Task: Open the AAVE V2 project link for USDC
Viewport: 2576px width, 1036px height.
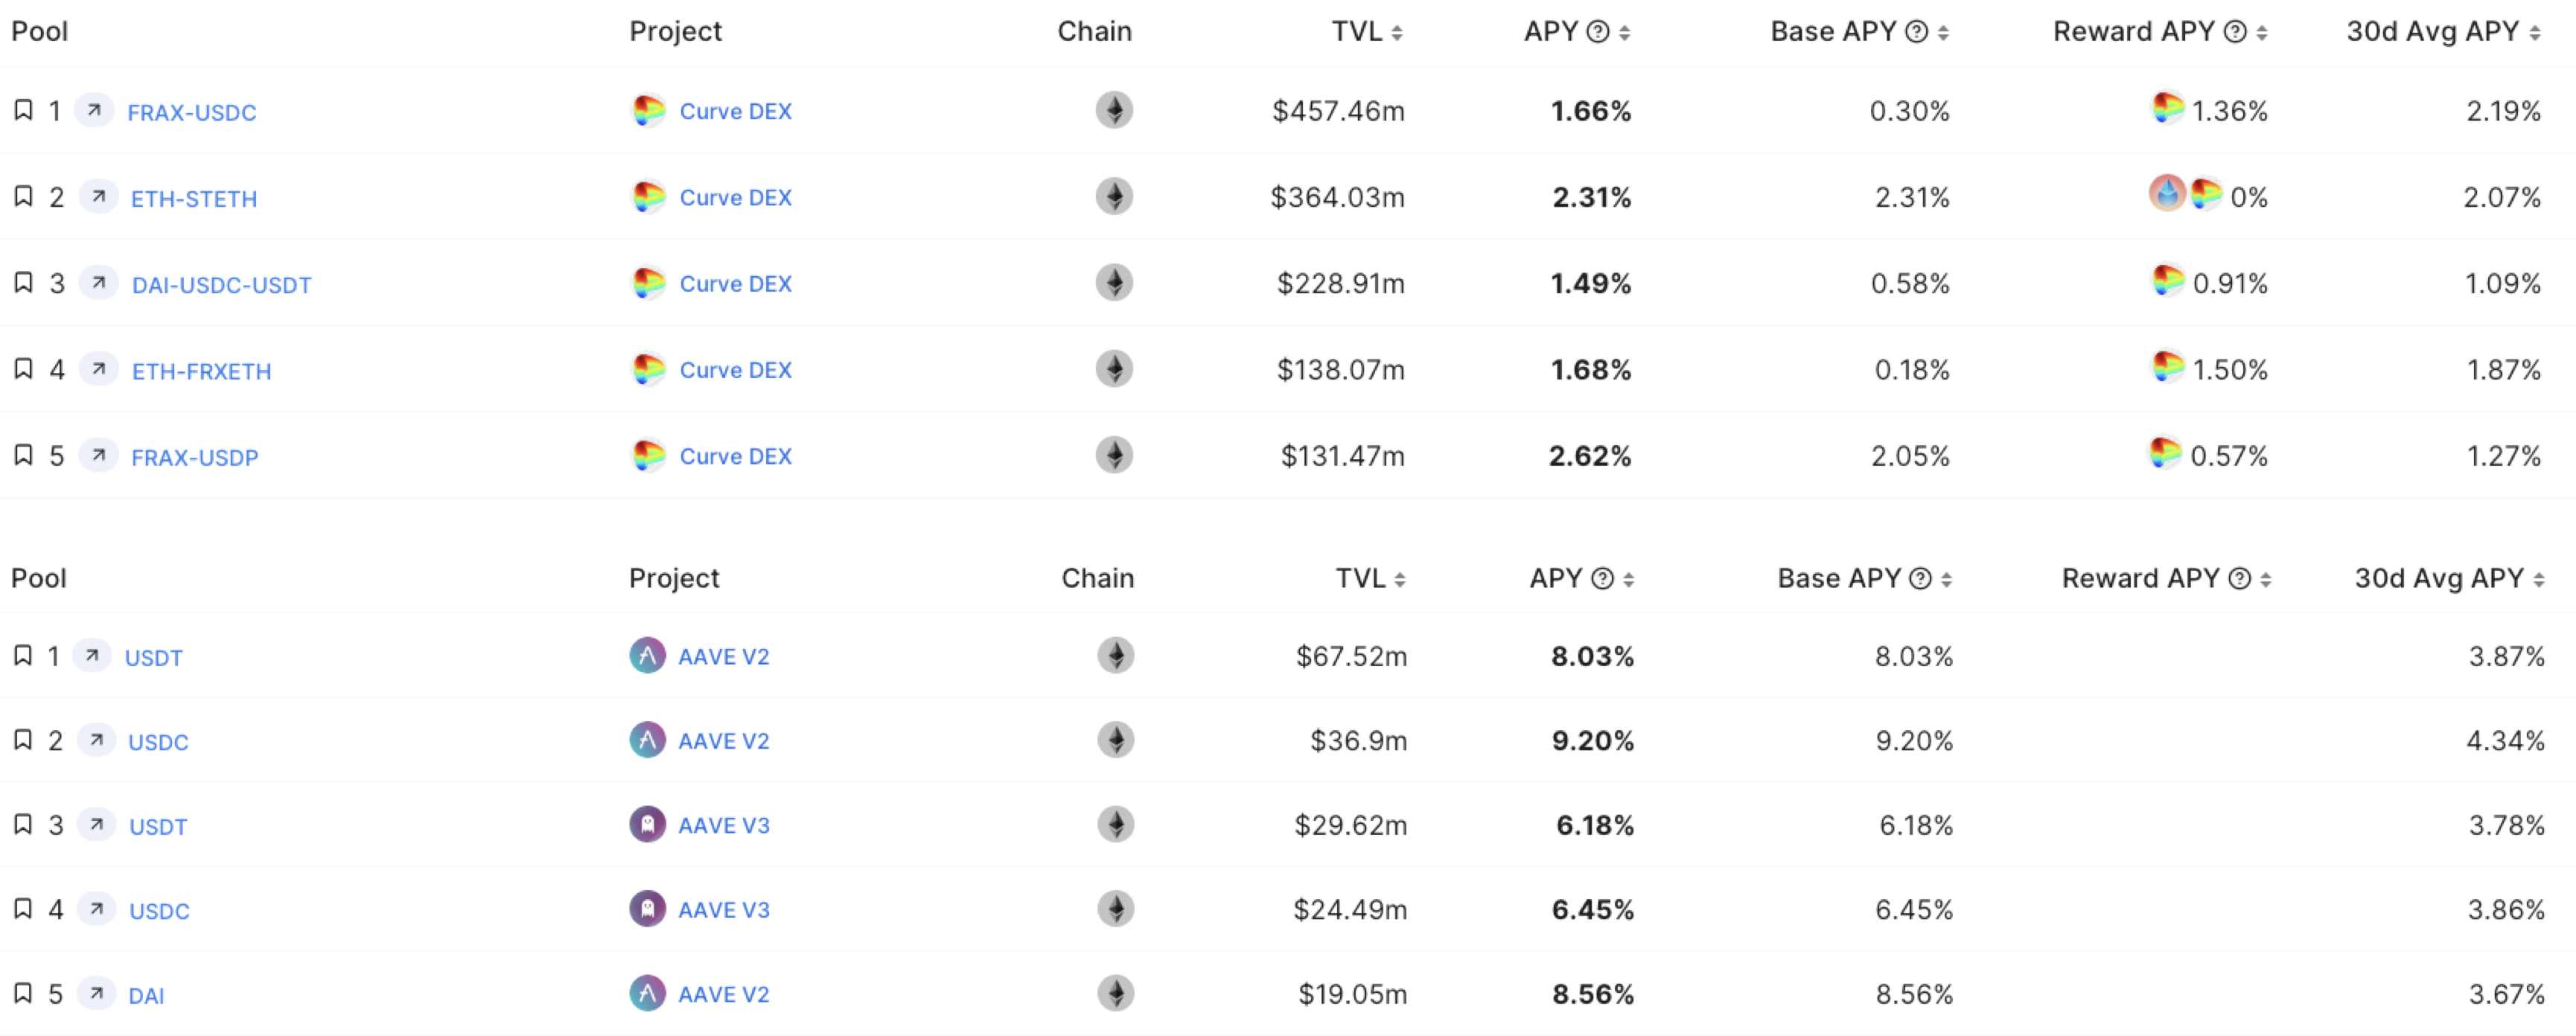Action: [x=724, y=741]
